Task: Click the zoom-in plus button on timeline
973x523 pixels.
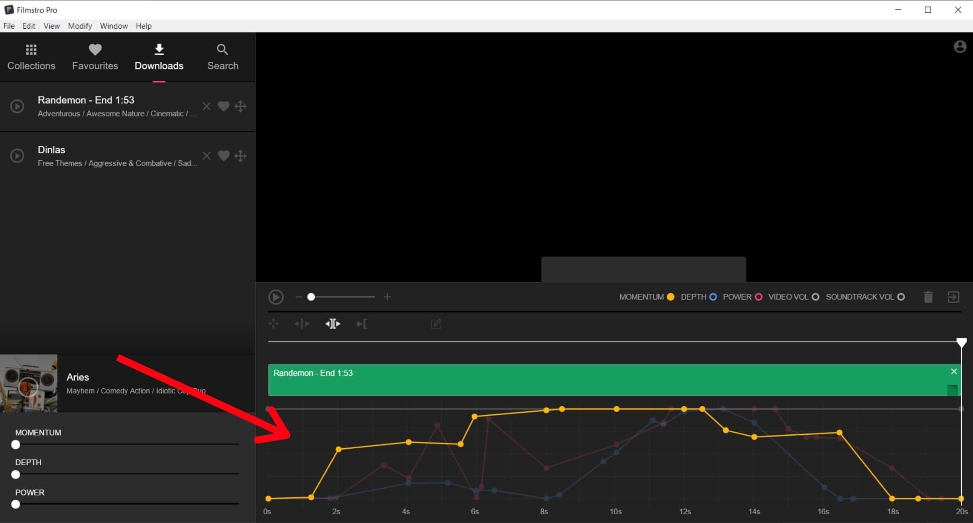Action: coord(387,297)
